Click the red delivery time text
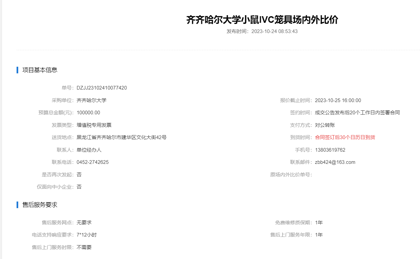This screenshot has width=420, height=259. point(345,137)
